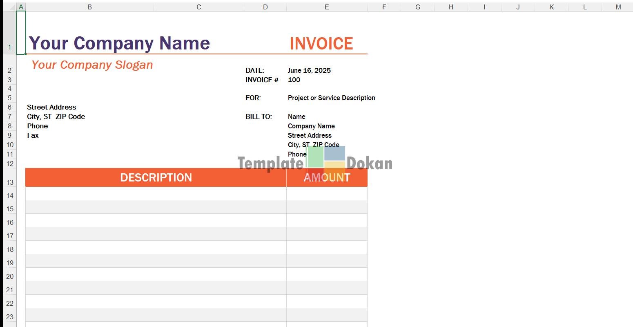Image resolution: width=633 pixels, height=327 pixels.
Task: Click the Your Company Name cell
Action: (x=119, y=43)
